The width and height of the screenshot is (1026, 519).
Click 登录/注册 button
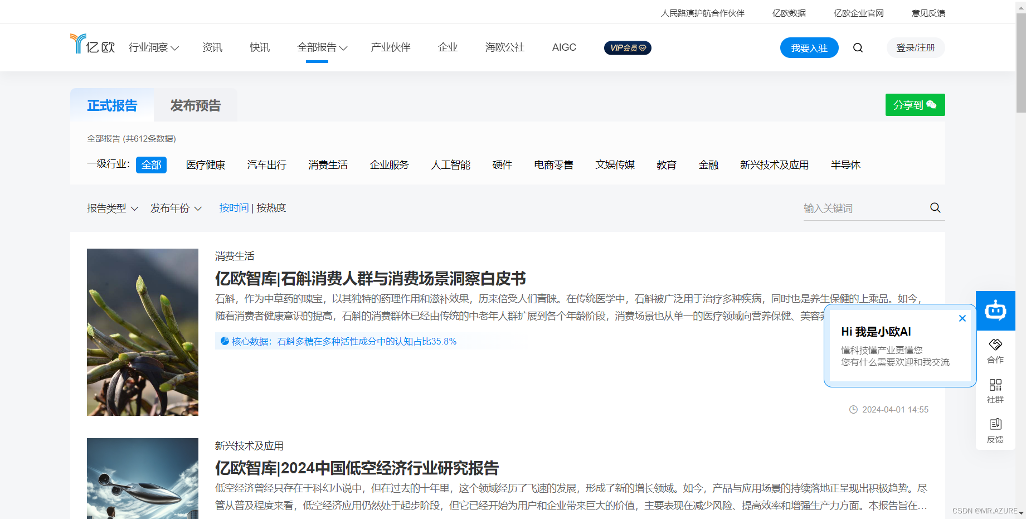tap(916, 48)
